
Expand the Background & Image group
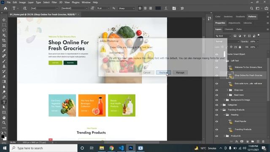coord(224,100)
